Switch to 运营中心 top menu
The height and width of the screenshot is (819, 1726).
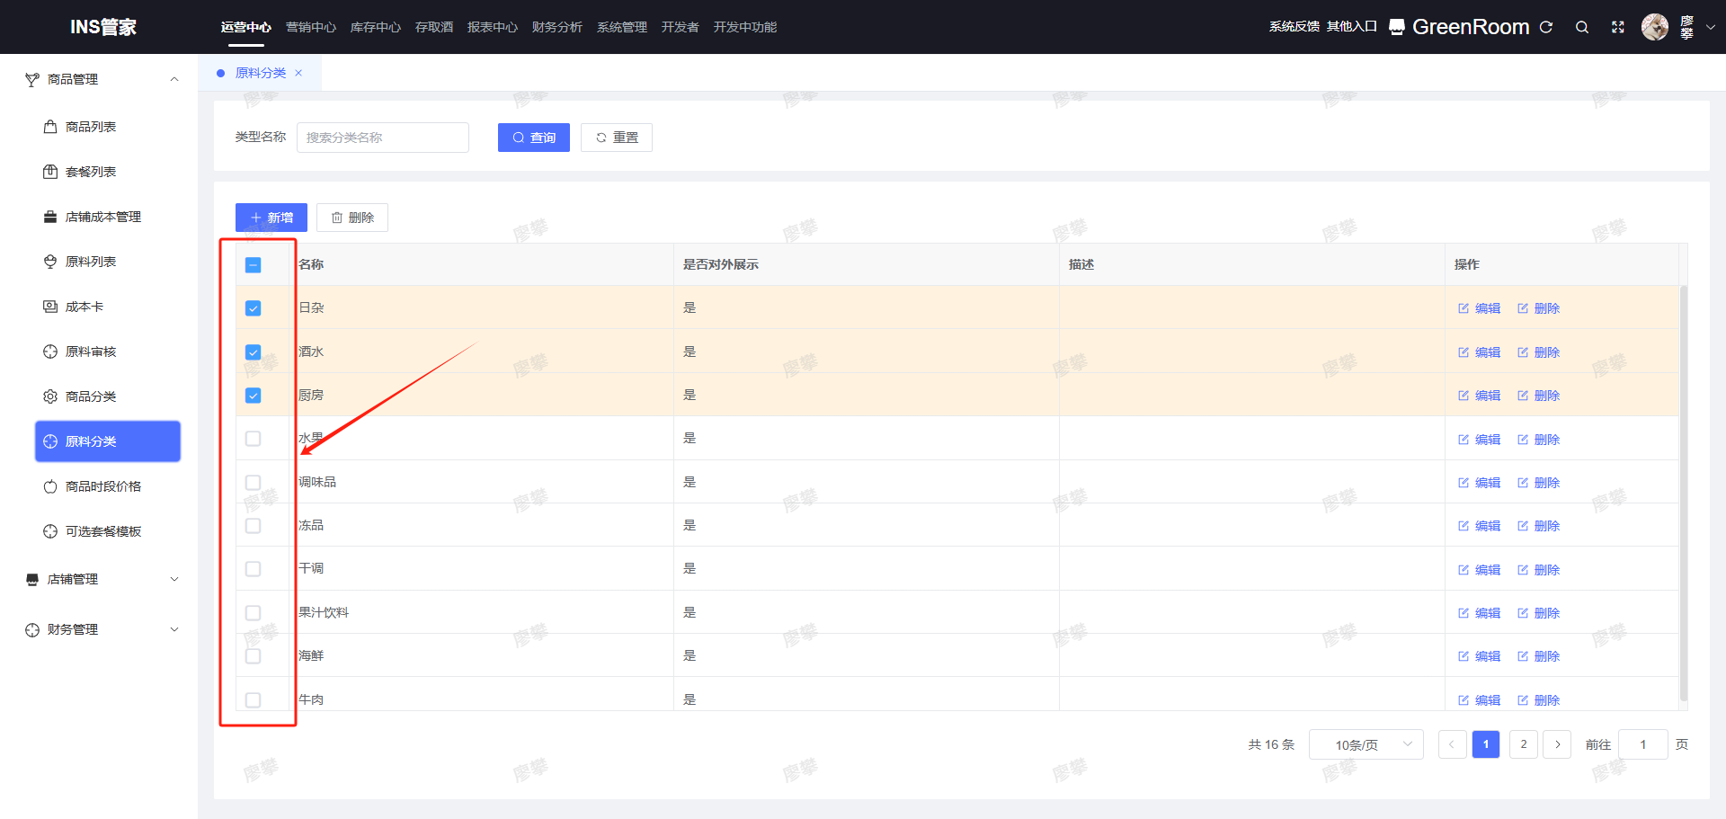pos(246,27)
